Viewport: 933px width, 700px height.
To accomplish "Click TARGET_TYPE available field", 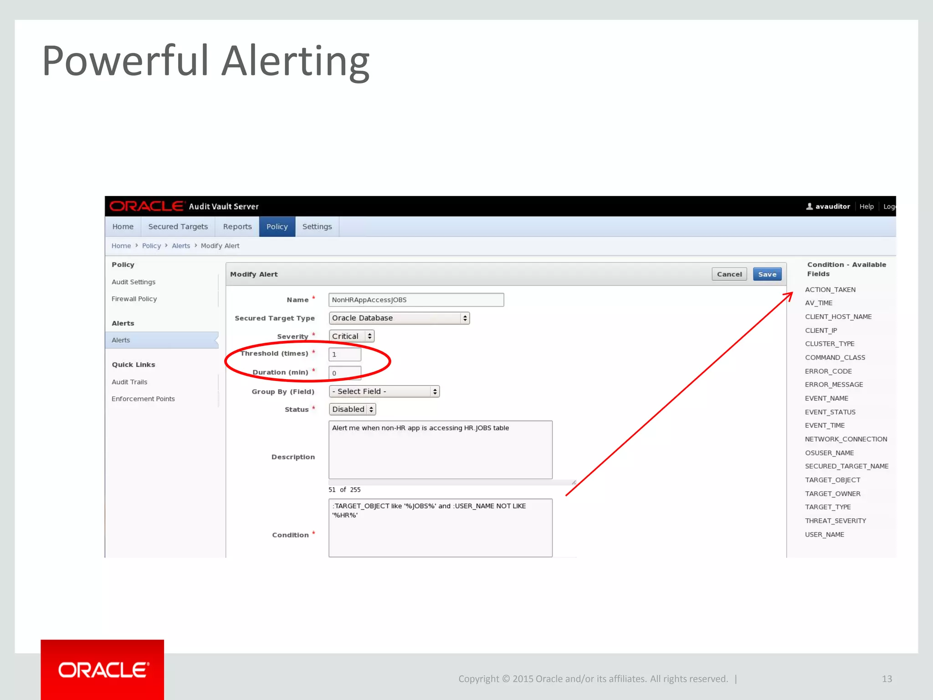I will click(x=828, y=507).
